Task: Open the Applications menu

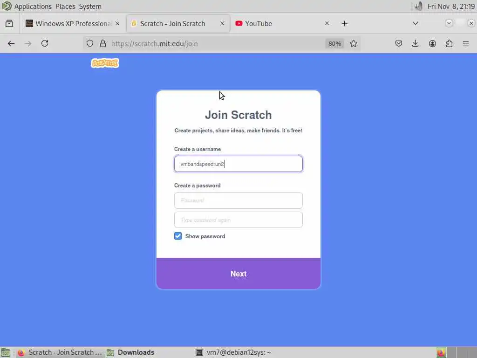Action: coord(33,7)
